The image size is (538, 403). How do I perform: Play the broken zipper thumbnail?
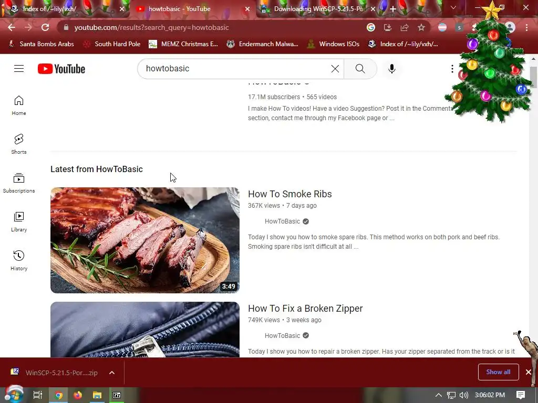145,330
